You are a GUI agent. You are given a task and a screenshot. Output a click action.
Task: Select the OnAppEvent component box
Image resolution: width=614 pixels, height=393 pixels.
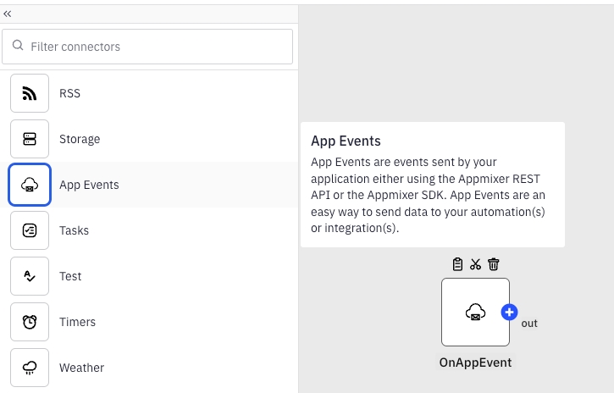[474, 312]
